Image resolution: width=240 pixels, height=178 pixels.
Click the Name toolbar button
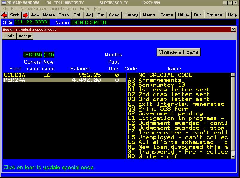[49, 15]
